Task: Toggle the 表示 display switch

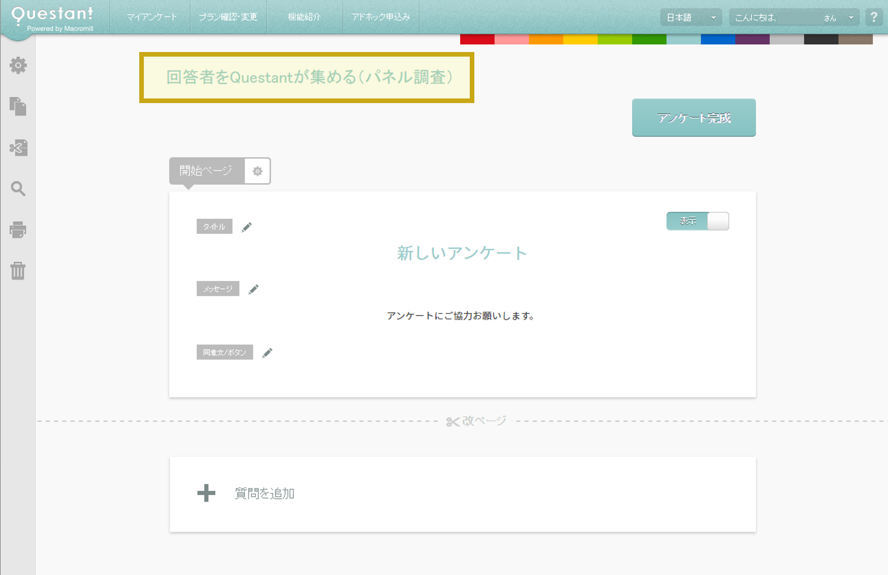Action: [697, 221]
